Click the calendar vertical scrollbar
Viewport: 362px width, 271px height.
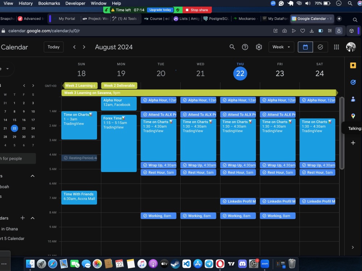342,133
